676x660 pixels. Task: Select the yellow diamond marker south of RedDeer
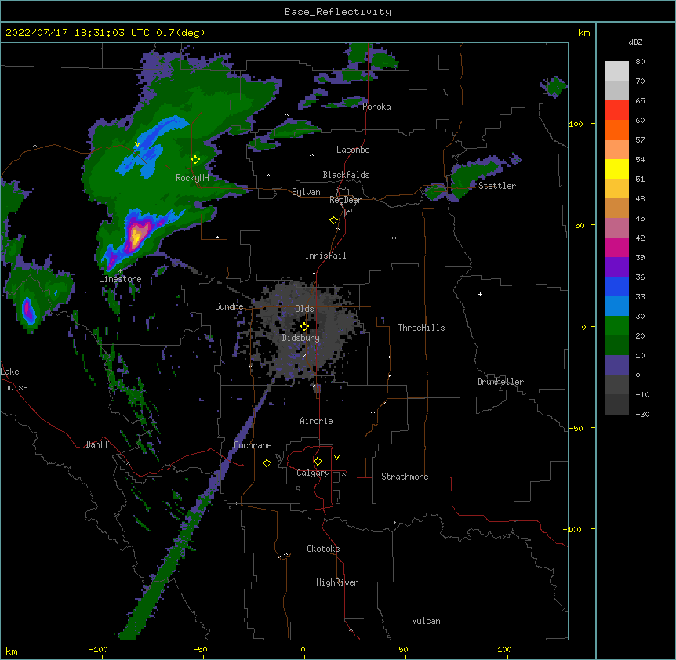tap(334, 220)
